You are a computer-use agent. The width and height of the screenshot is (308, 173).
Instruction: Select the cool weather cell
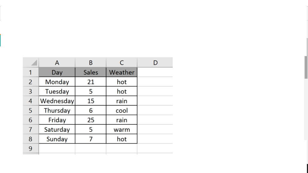pos(122,110)
